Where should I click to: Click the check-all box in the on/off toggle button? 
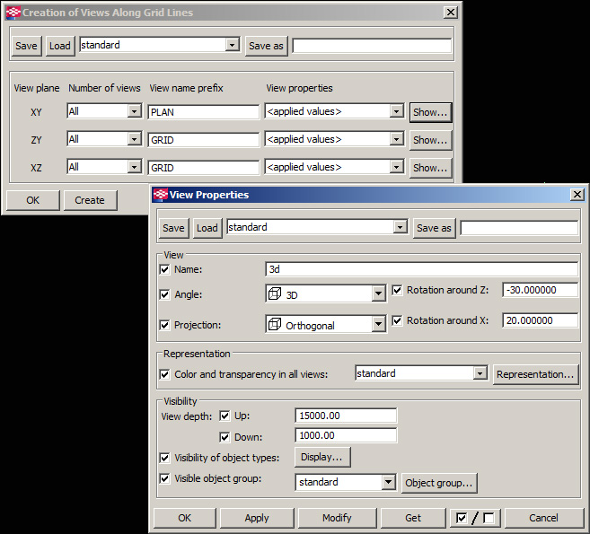tap(462, 518)
